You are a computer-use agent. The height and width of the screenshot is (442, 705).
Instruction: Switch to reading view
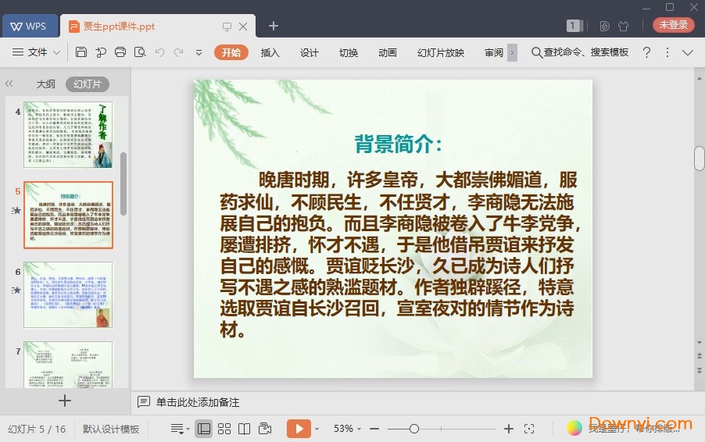tap(244, 429)
